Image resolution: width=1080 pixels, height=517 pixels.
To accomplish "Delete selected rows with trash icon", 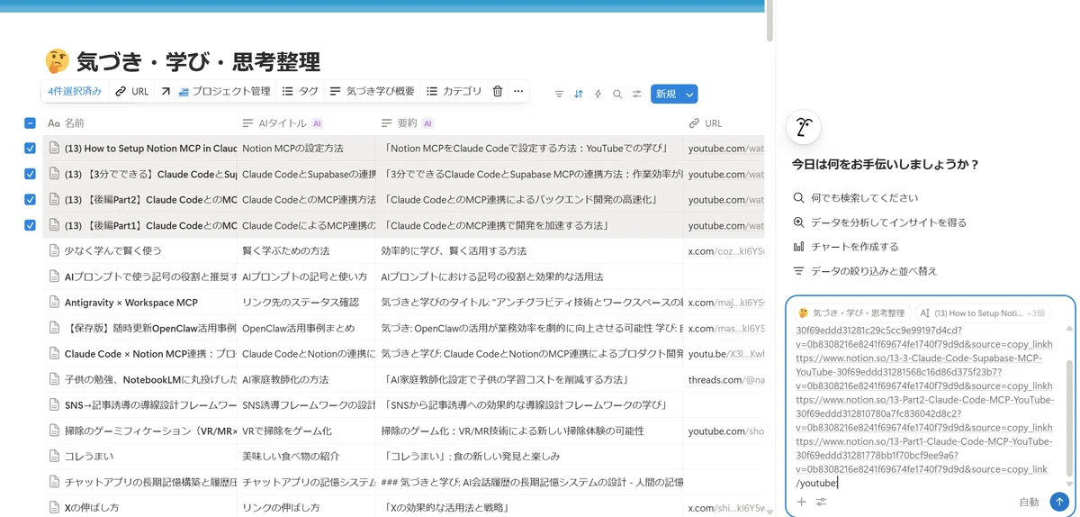I will coord(498,91).
